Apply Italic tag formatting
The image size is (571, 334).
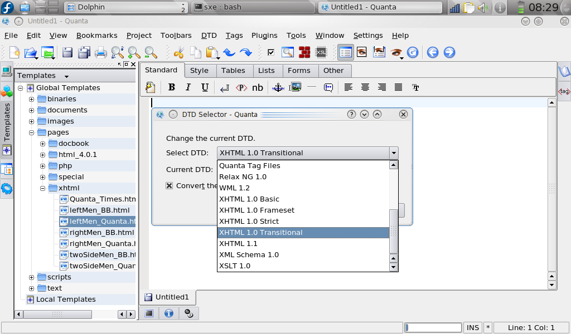(188, 87)
